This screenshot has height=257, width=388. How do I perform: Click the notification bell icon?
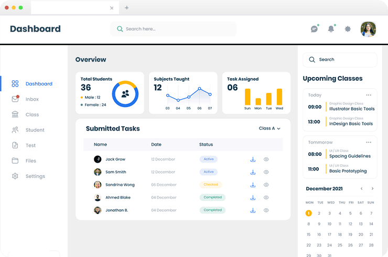coord(331,29)
